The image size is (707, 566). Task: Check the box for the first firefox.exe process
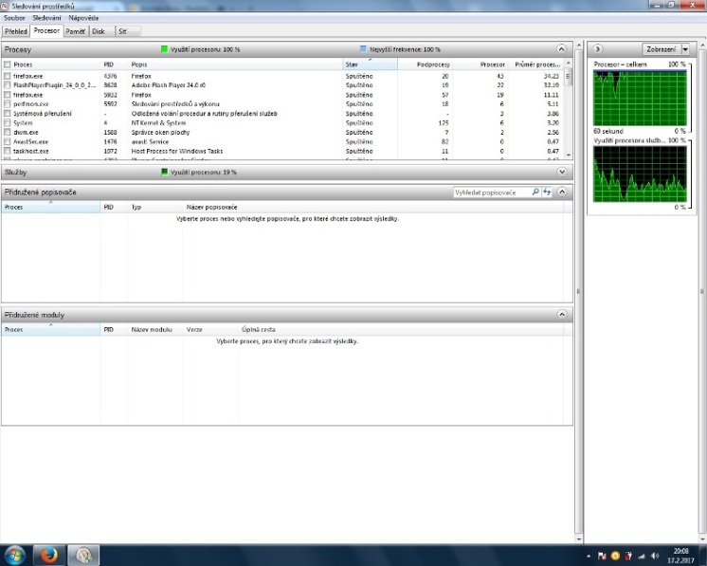click(x=8, y=75)
